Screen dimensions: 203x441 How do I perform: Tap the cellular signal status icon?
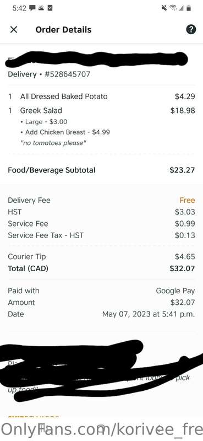[x=182, y=8]
